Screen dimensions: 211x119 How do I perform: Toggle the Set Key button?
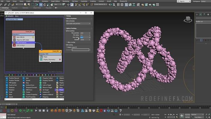tap(188, 117)
